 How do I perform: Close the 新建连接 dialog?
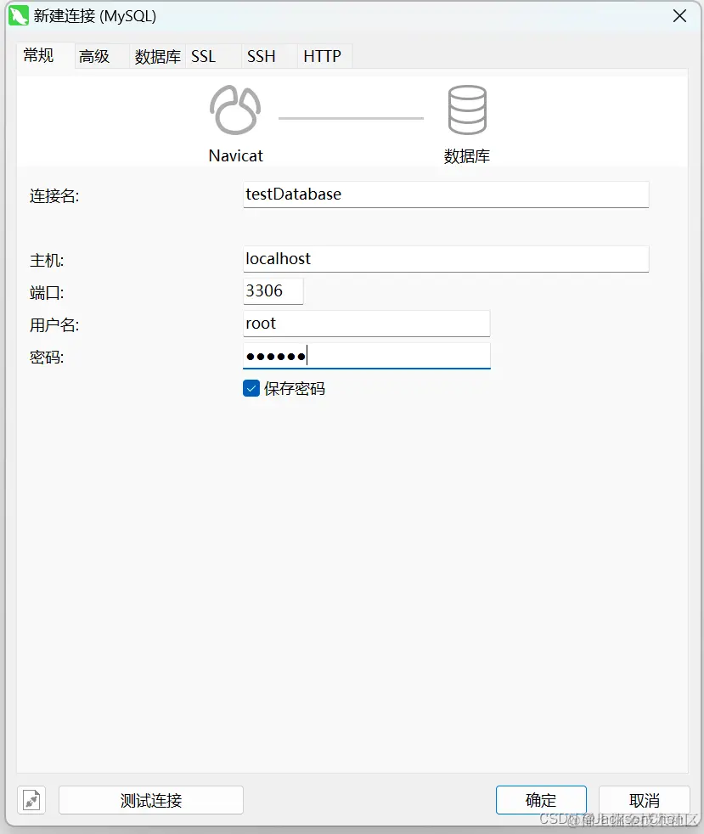pos(679,16)
